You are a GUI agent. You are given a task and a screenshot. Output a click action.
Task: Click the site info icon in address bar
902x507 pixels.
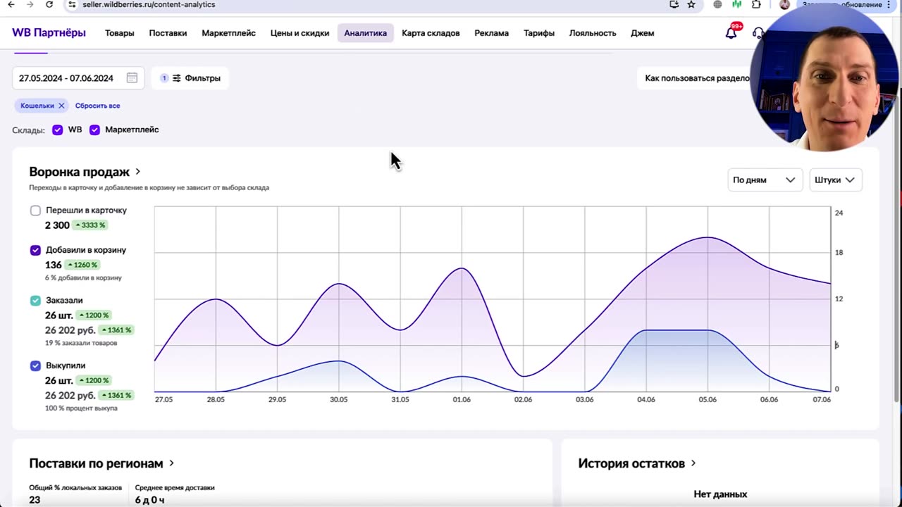click(x=71, y=4)
